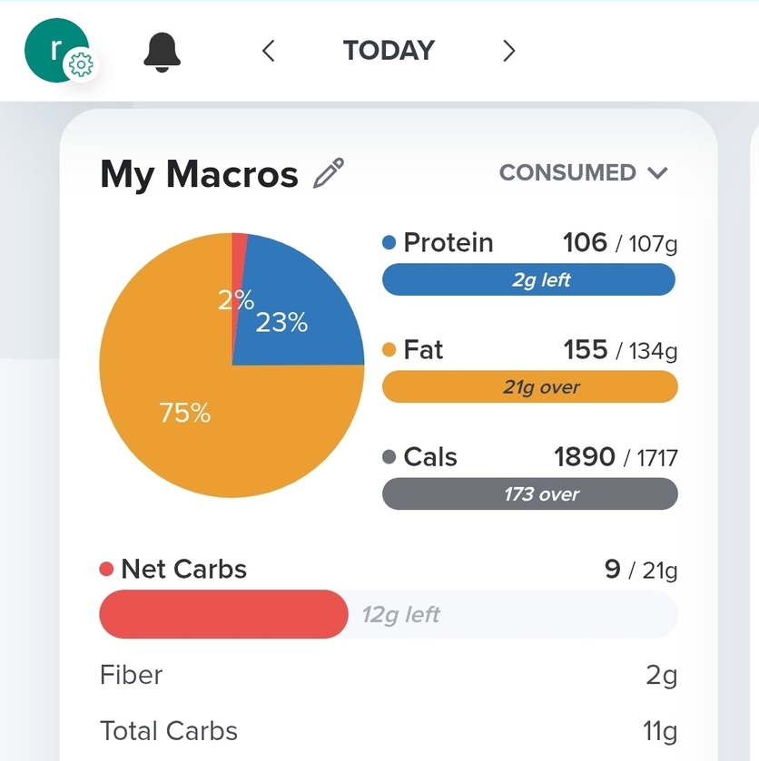Click the My Macros heading

coord(199,174)
